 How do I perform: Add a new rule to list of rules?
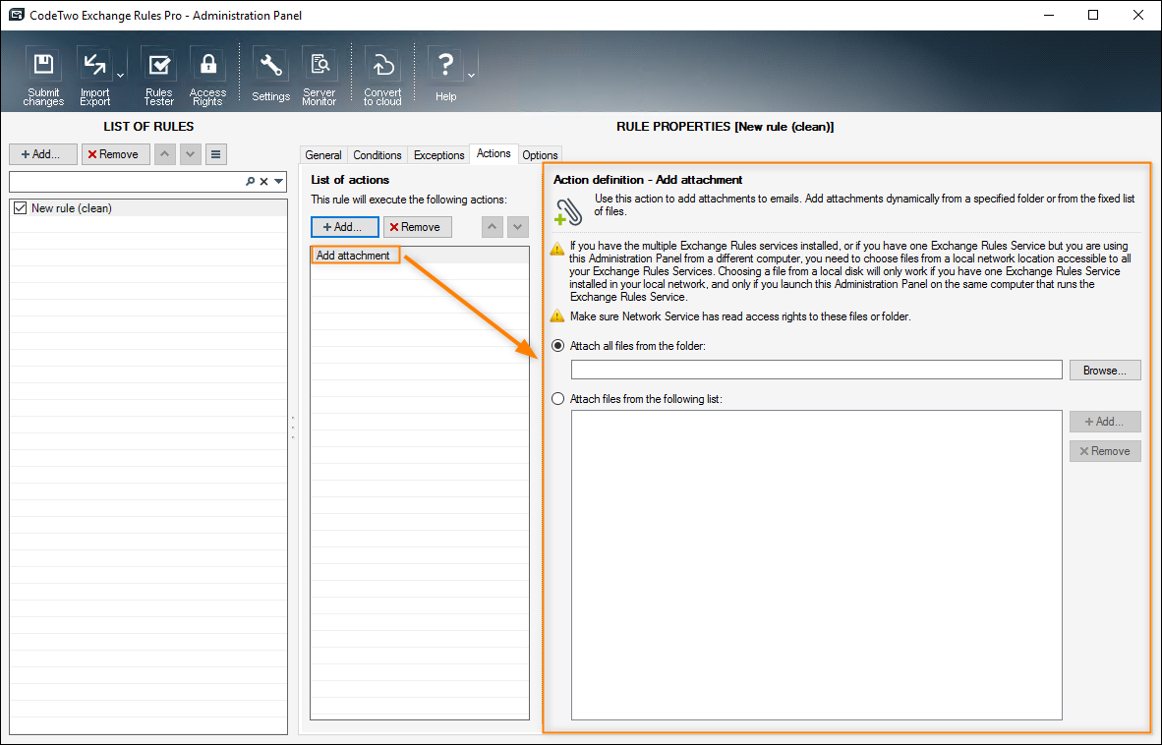pyautogui.click(x=43, y=154)
